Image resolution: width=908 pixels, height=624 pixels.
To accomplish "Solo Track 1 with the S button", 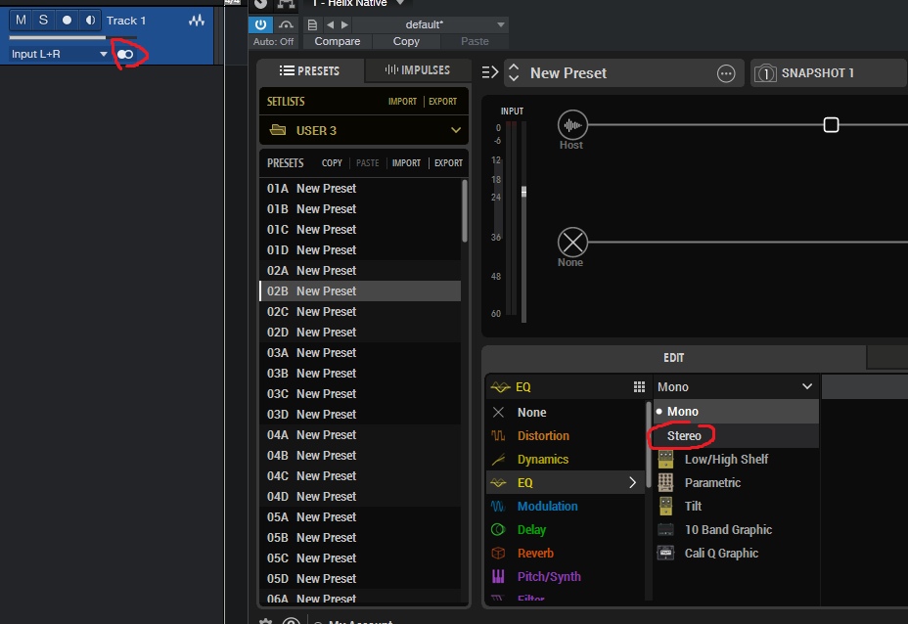I will pyautogui.click(x=43, y=21).
